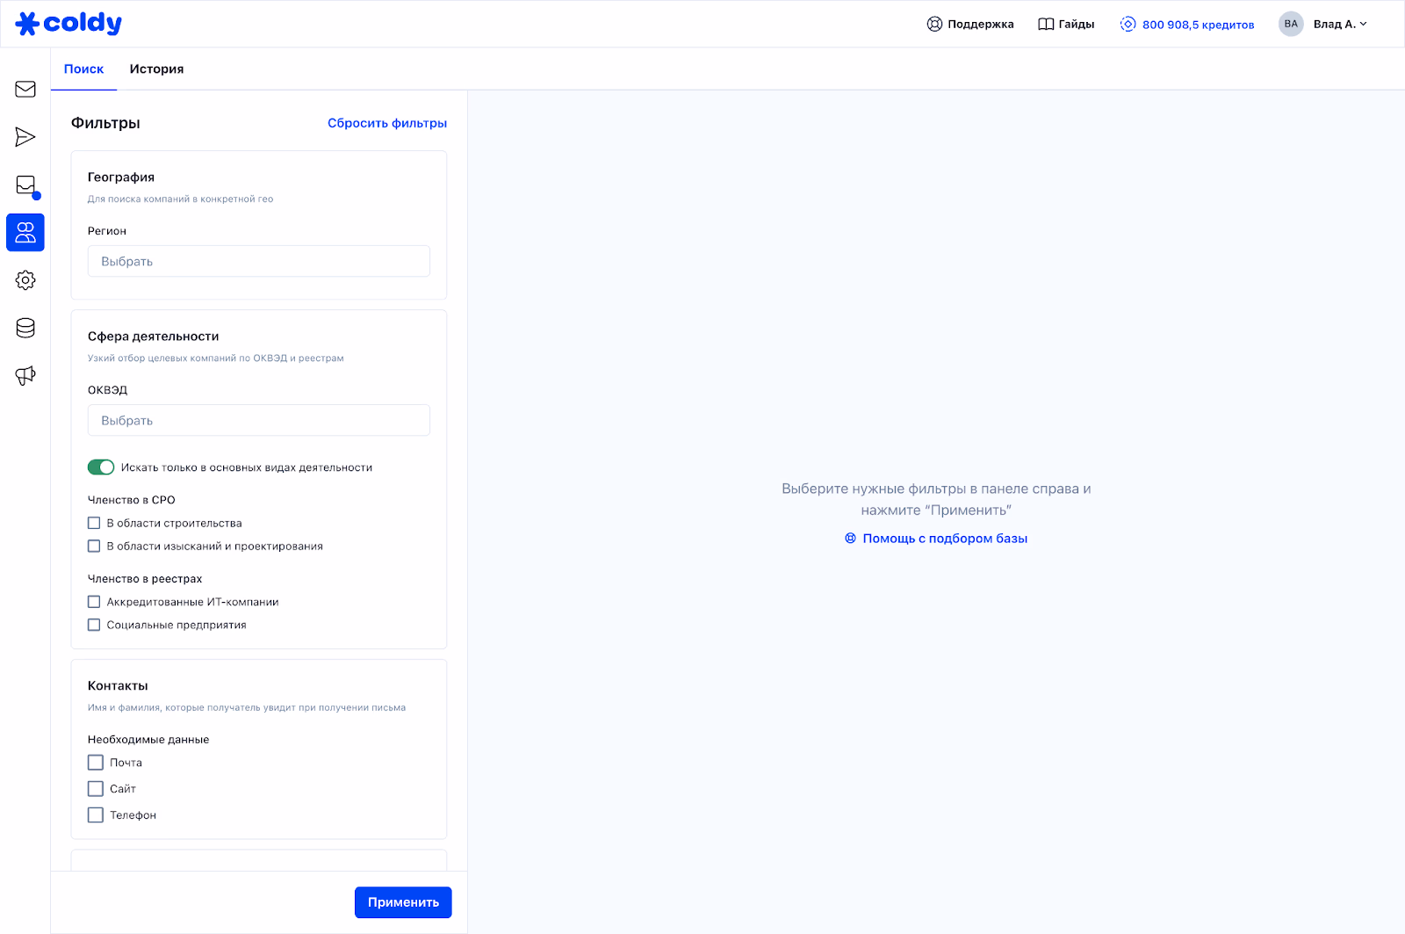Tick the Телефон checkbox
Viewport: 1405px width, 934px height.
pyautogui.click(x=96, y=815)
